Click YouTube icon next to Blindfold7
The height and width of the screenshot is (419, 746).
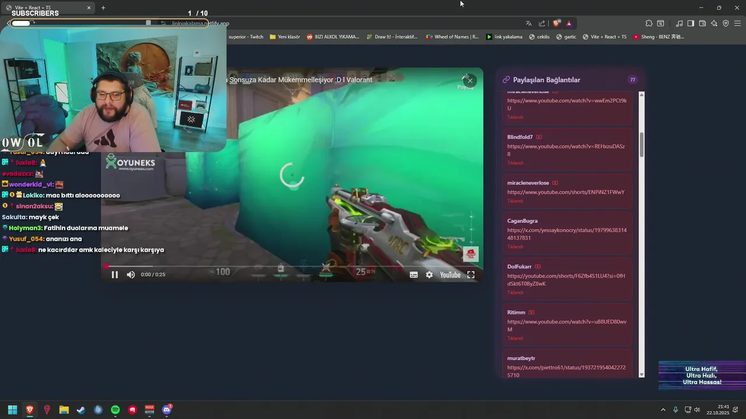[539, 137]
